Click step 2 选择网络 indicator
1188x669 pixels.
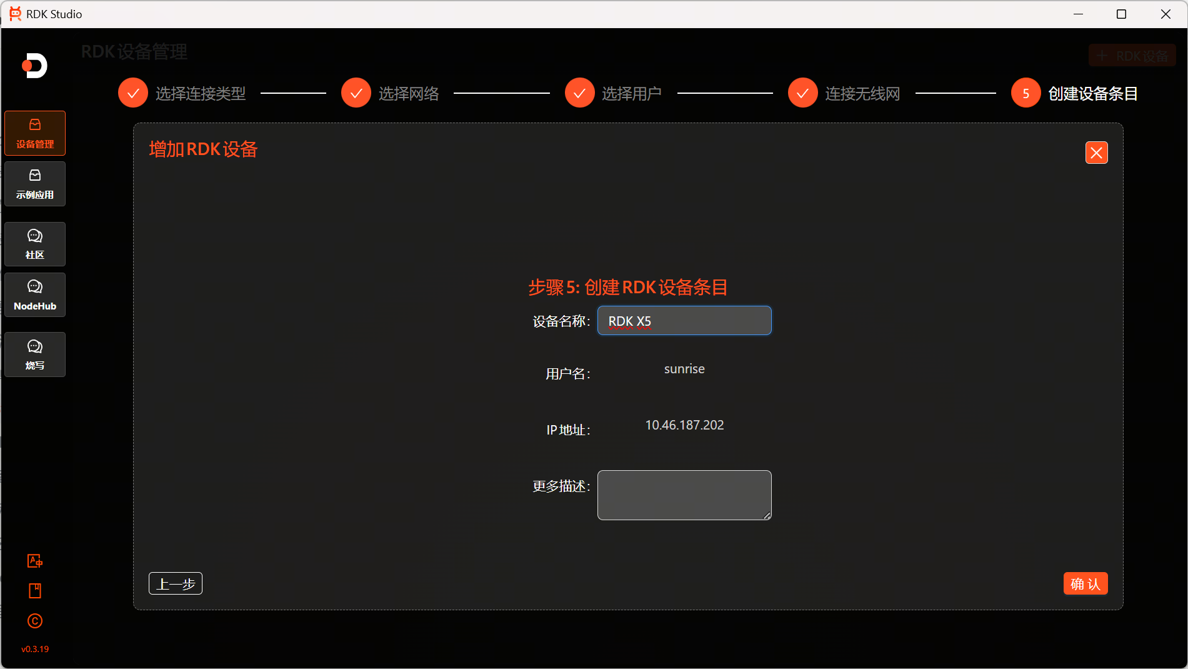[356, 93]
